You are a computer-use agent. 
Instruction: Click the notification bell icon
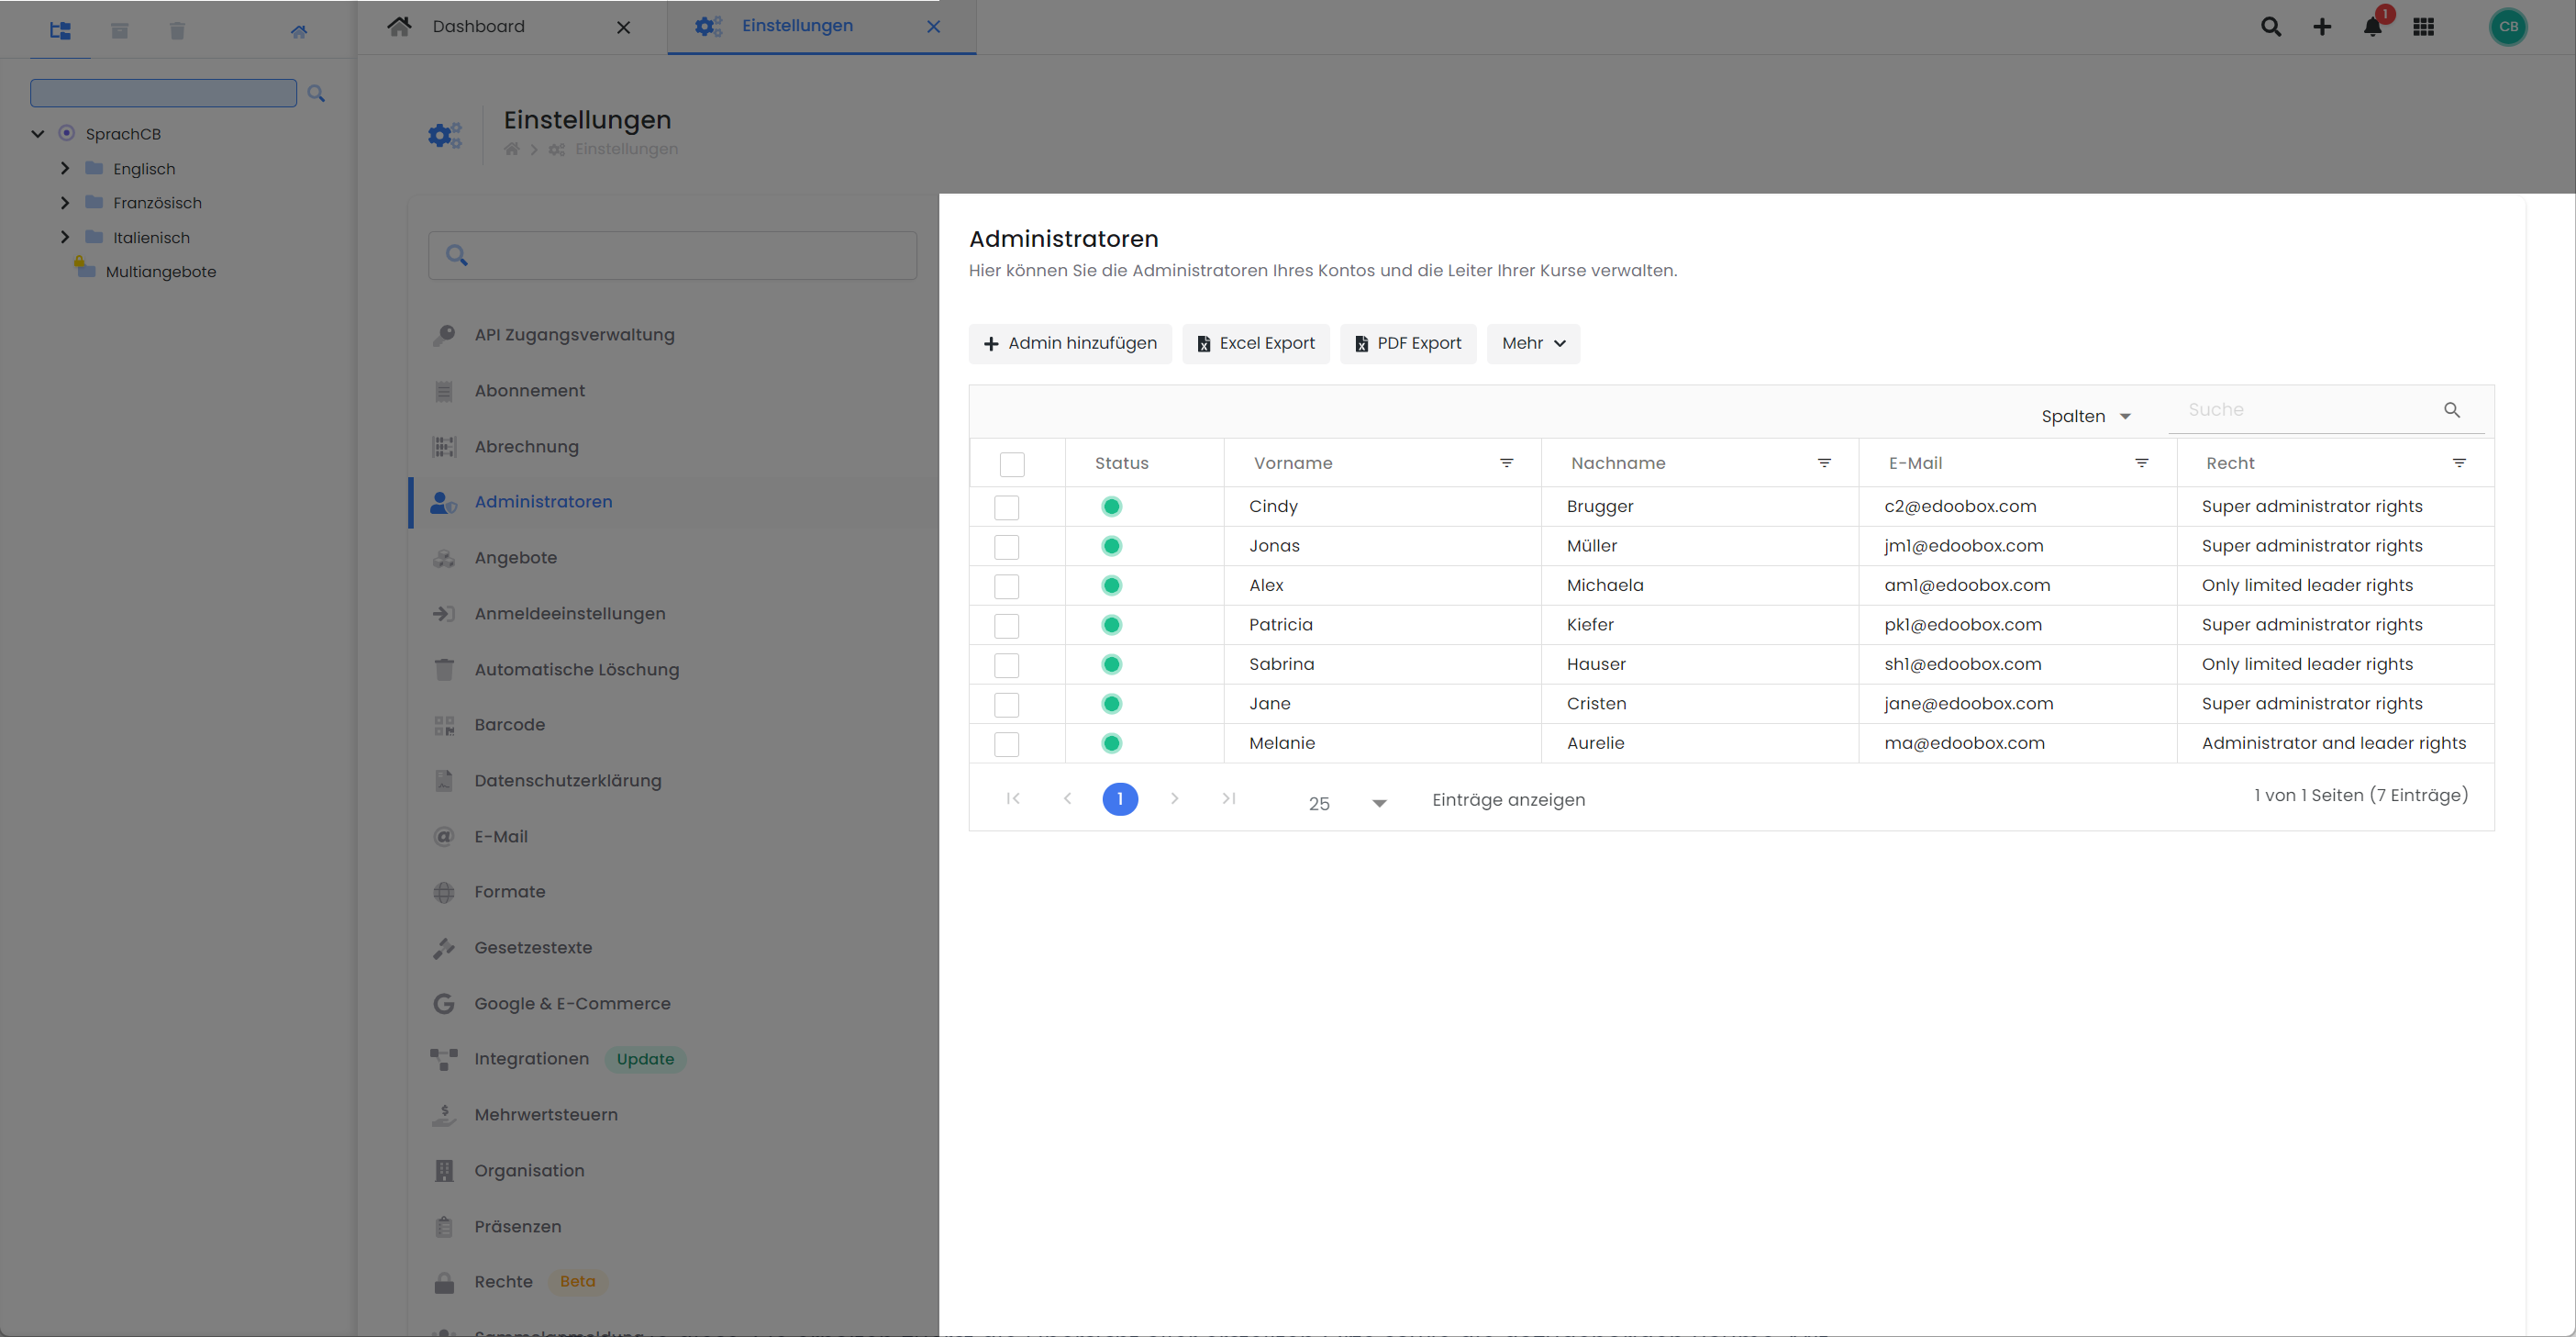tap(2372, 28)
